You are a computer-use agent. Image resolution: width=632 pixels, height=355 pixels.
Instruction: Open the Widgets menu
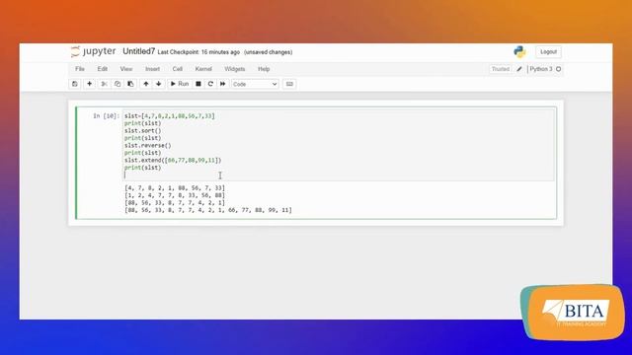coord(235,69)
